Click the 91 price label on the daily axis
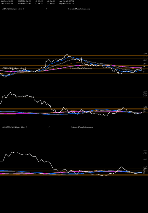The image size is (148, 213). point(144,69)
